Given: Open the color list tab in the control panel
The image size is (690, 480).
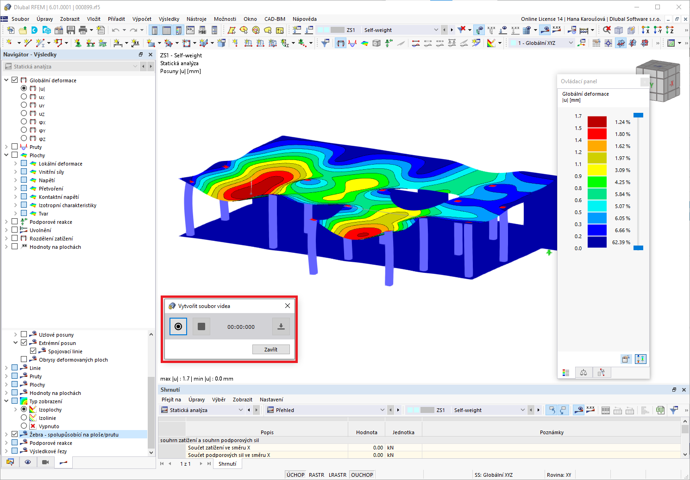Looking at the screenshot, I should [566, 372].
